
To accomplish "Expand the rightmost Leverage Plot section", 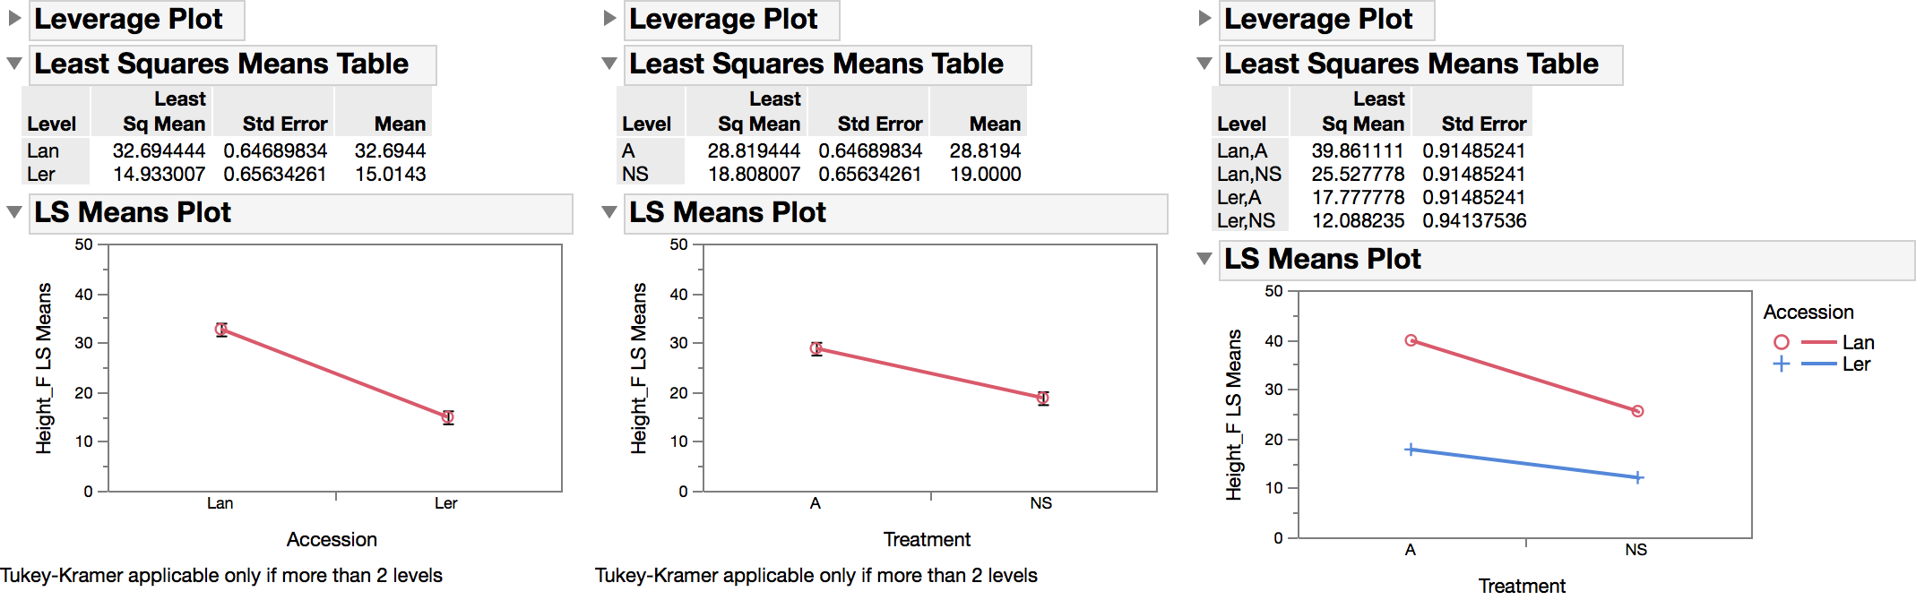I will pos(1203,19).
